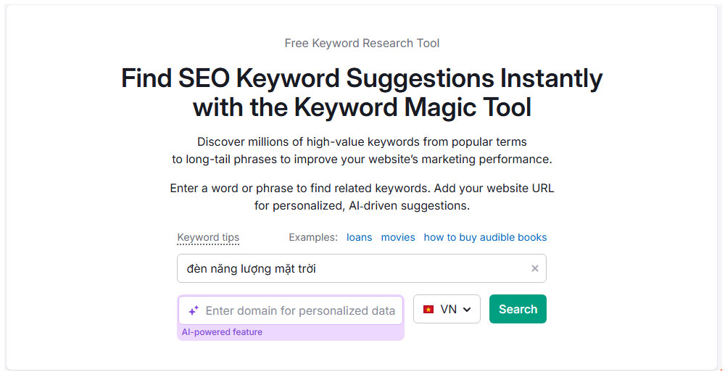Click the 'Free Keyword Research Tool' subtitle
The image size is (725, 380).
coord(362,43)
